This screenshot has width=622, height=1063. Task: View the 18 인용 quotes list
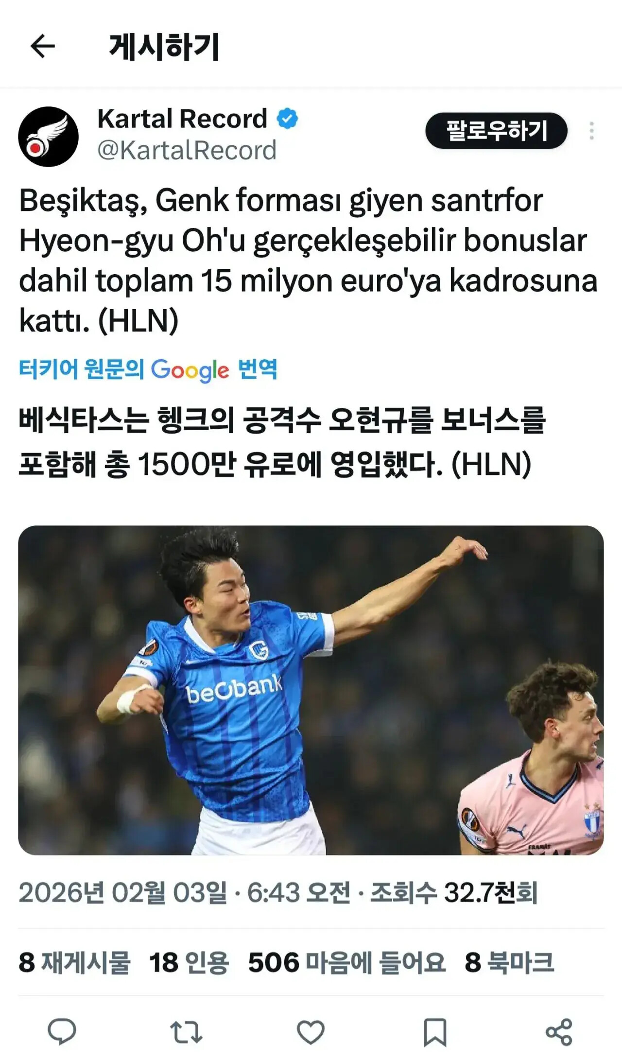click(189, 962)
